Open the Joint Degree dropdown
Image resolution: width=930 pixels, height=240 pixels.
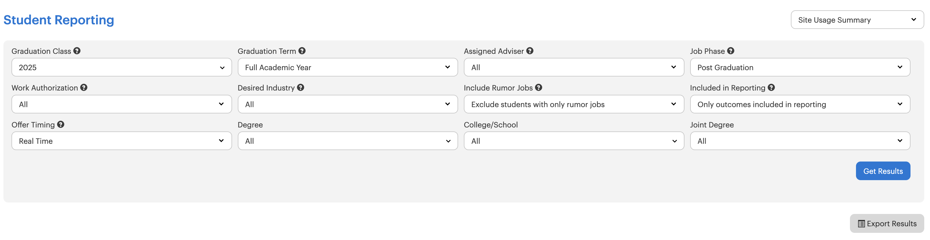tap(800, 141)
